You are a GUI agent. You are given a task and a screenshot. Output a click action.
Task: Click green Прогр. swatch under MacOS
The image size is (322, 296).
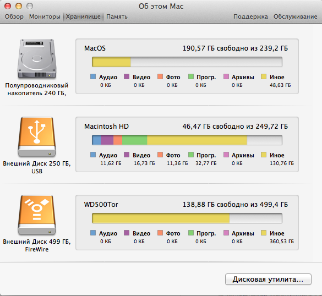[x=191, y=77]
